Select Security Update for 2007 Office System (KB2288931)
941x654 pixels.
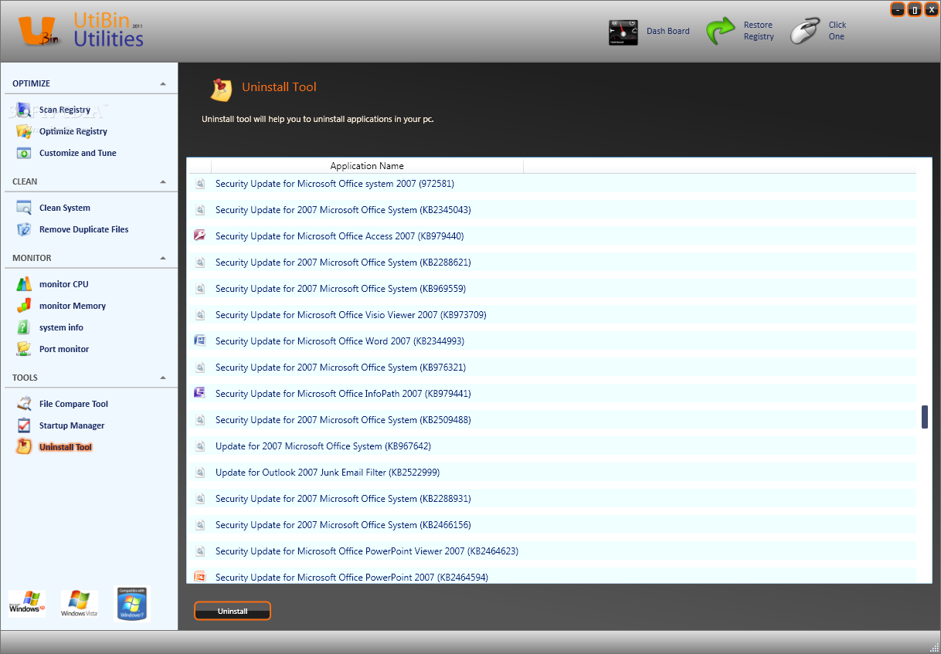(343, 499)
